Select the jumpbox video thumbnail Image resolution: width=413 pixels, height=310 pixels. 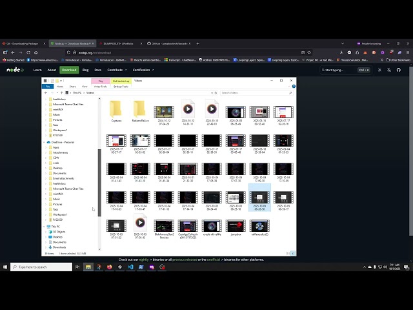pos(236,227)
